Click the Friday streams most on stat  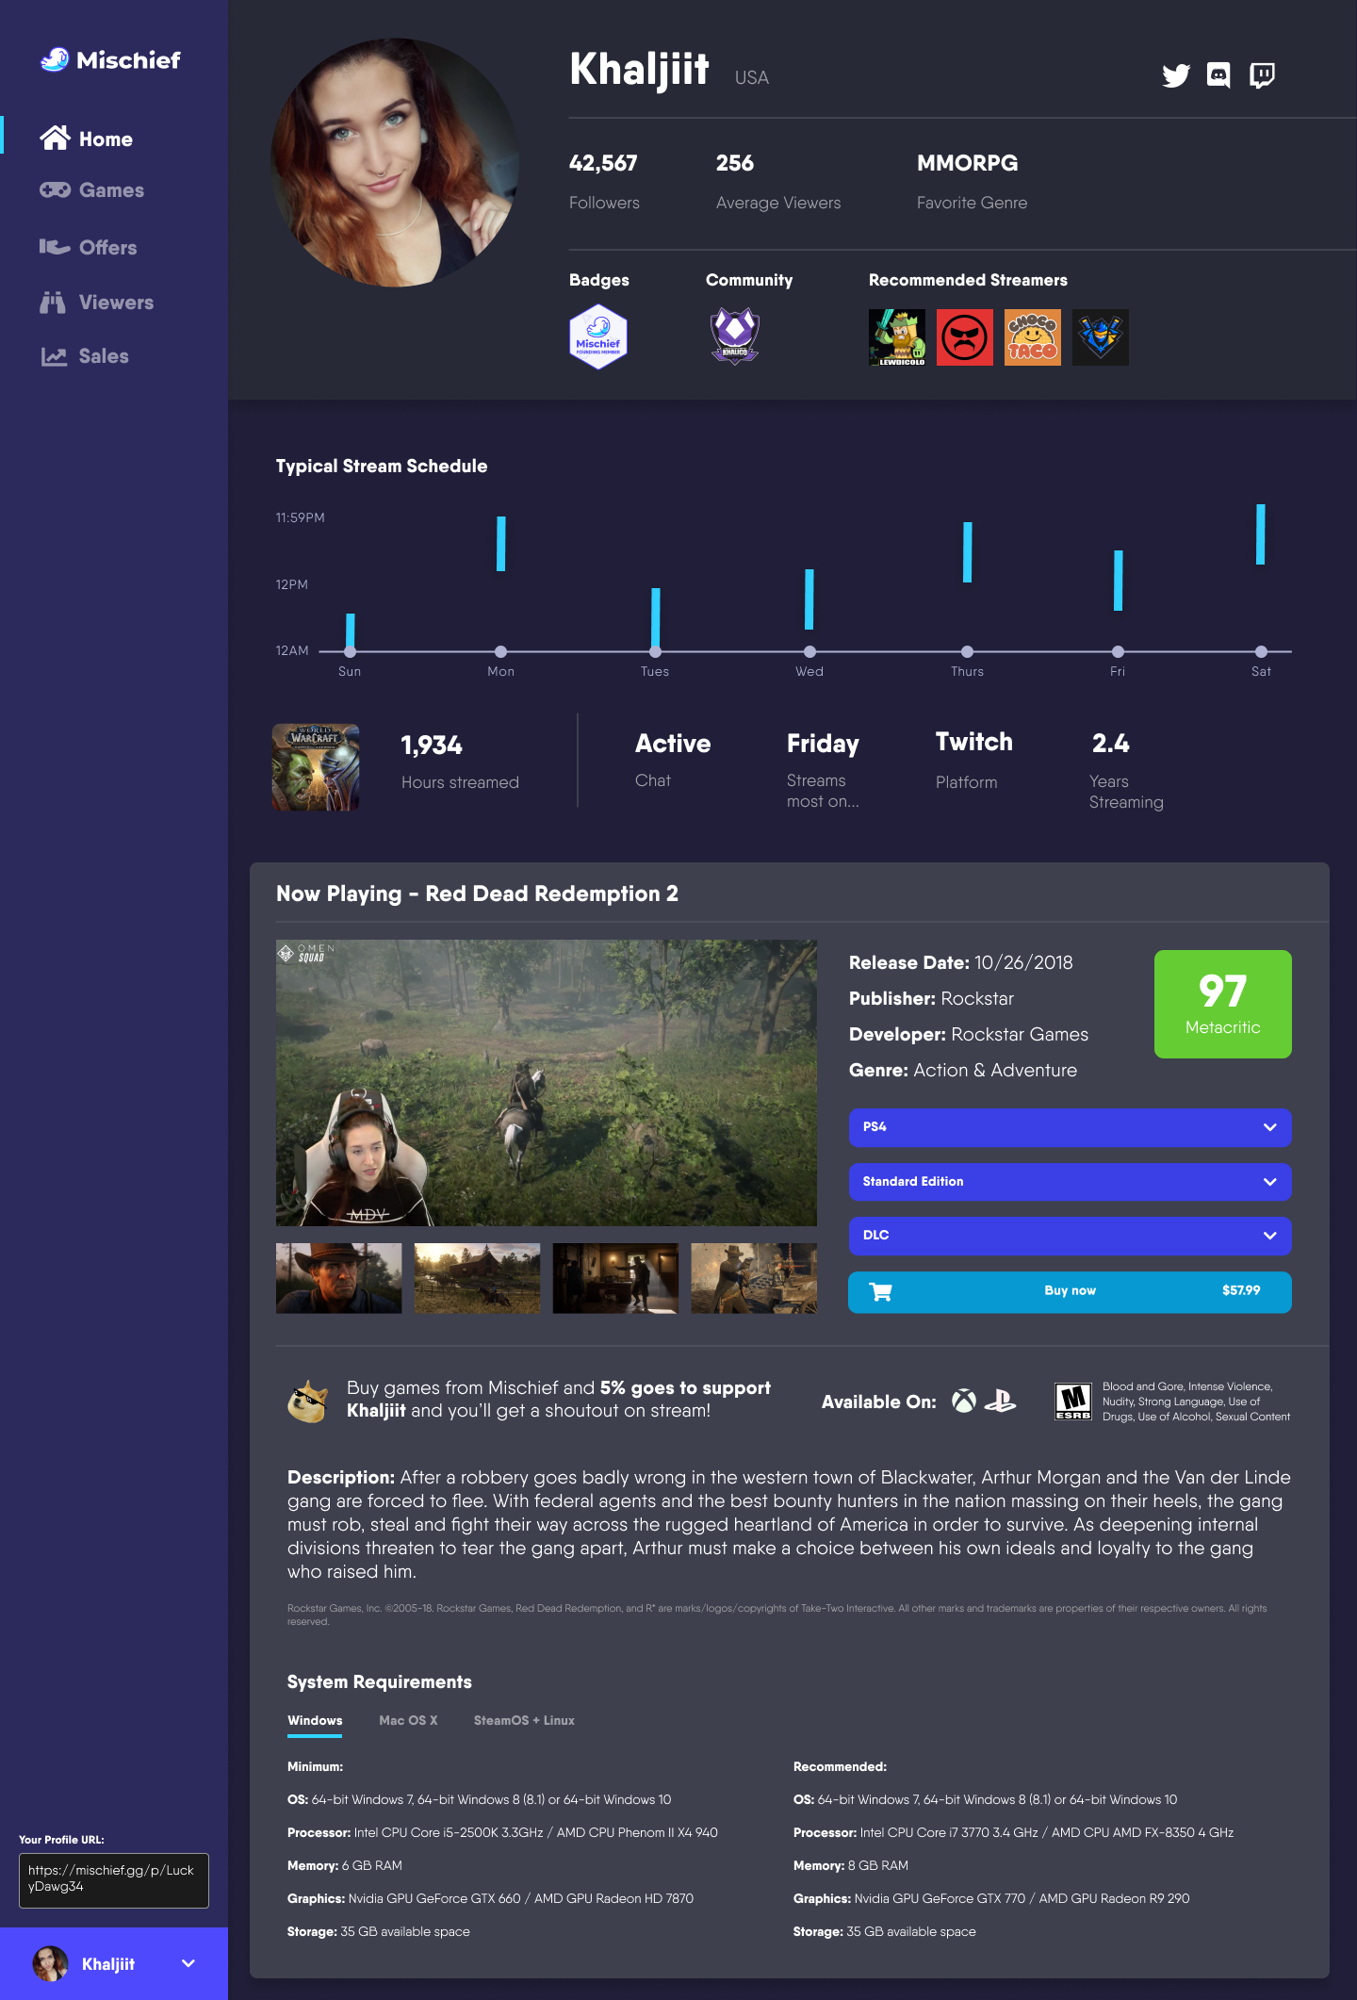(x=824, y=770)
